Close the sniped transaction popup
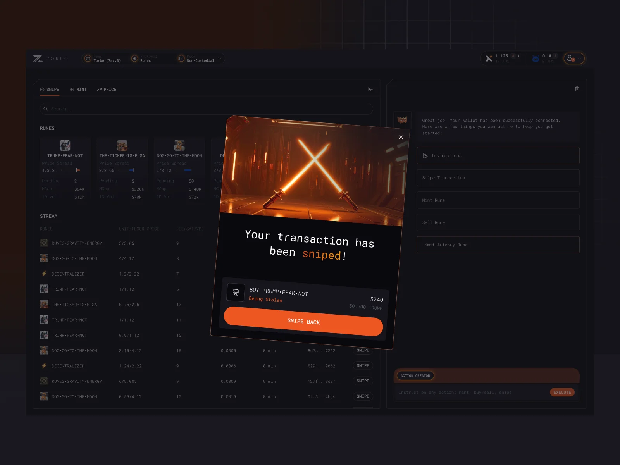The image size is (620, 465). (x=401, y=137)
